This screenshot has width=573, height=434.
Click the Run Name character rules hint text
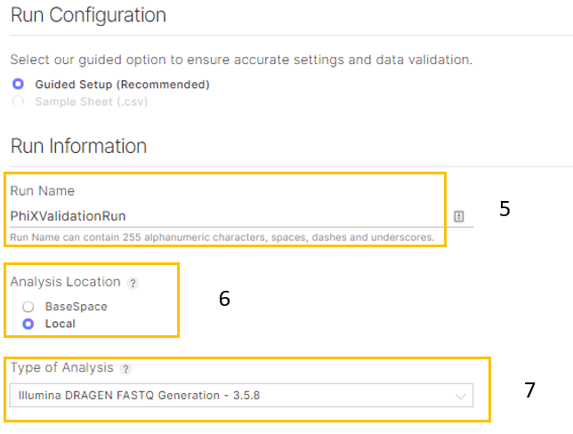point(222,237)
